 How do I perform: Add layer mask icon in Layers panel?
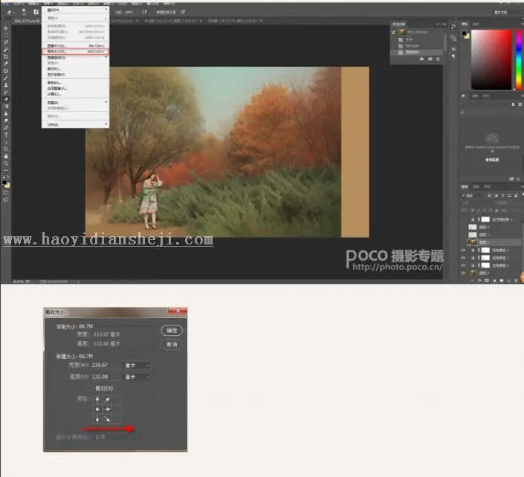pos(487,281)
